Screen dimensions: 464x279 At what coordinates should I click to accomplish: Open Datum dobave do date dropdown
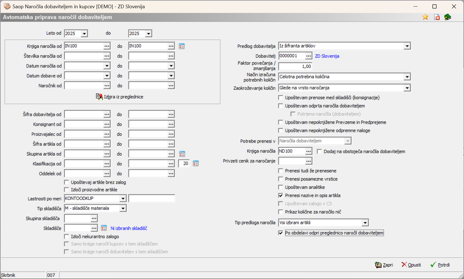click(171, 76)
